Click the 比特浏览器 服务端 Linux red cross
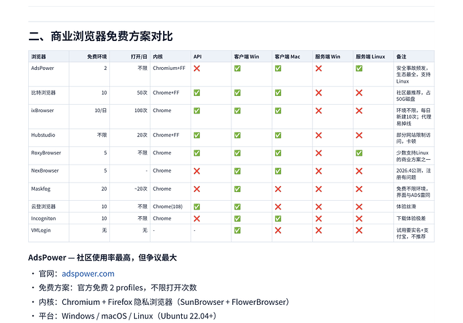The height and width of the screenshot is (323, 463). click(359, 93)
